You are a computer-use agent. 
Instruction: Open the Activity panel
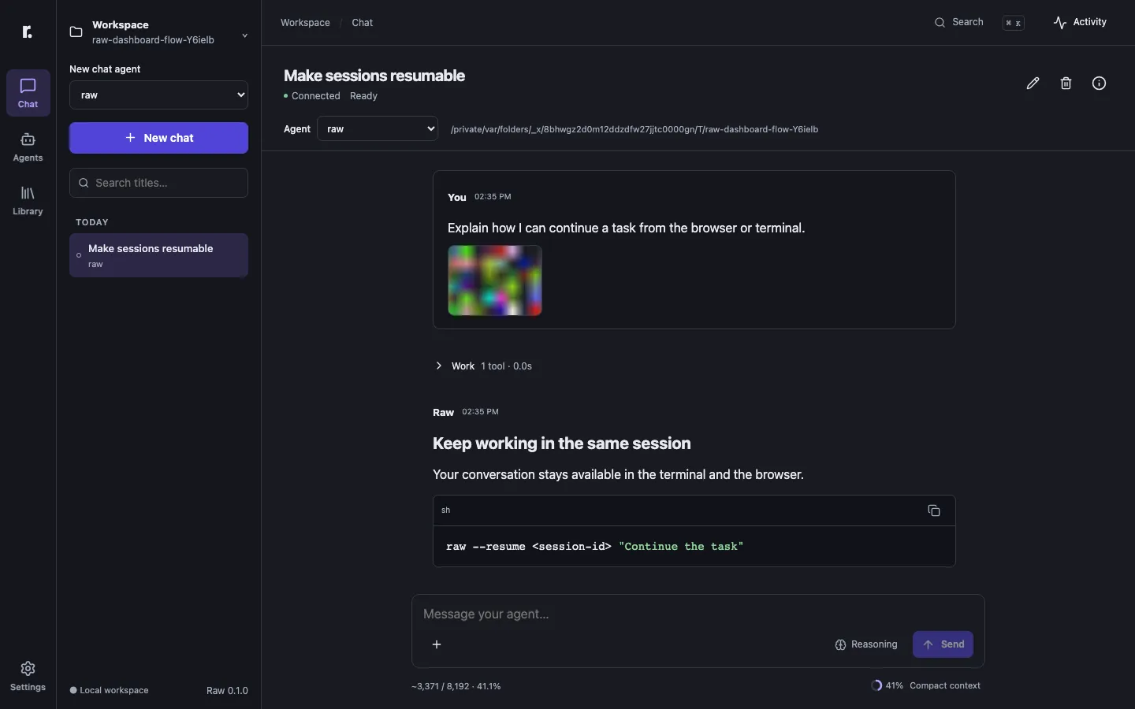pyautogui.click(x=1081, y=23)
